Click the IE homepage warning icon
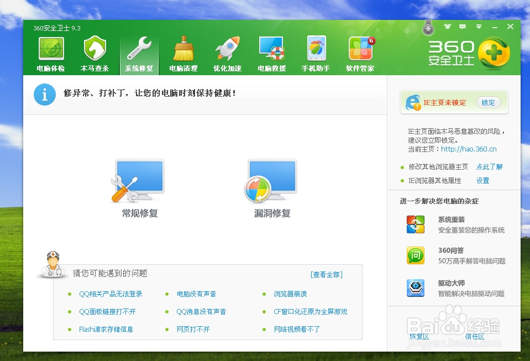 pyautogui.click(x=413, y=102)
